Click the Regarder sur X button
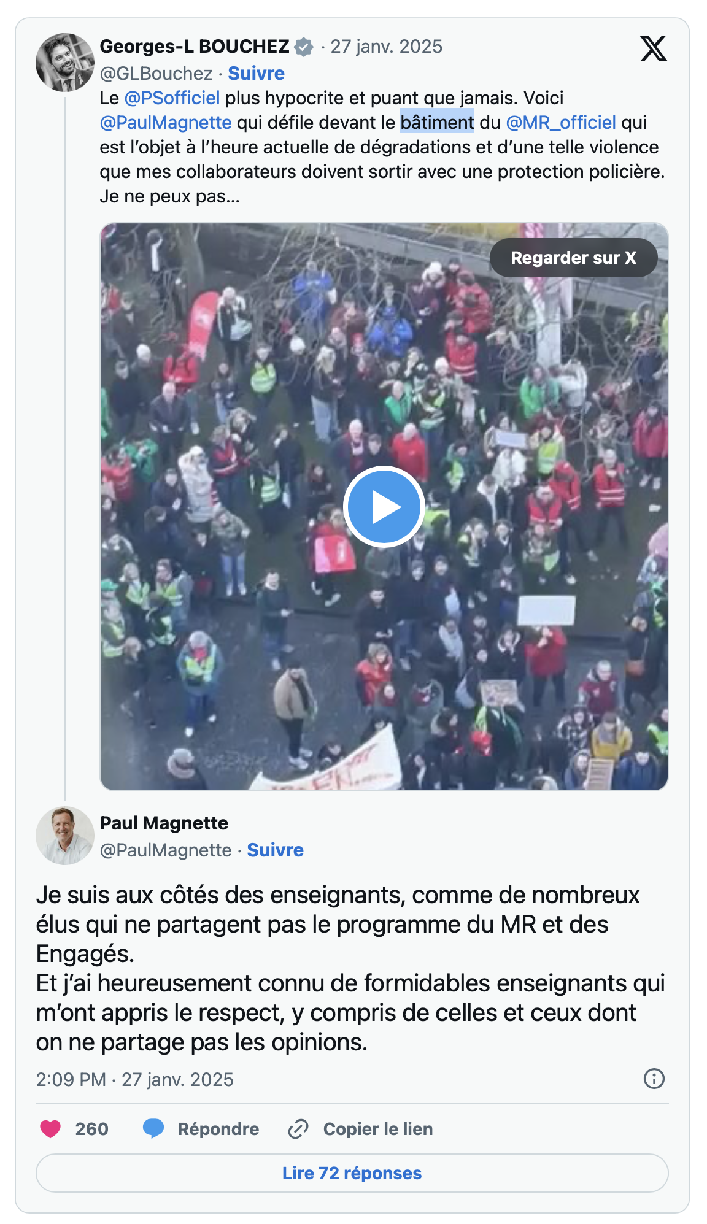This screenshot has height=1224, width=707. click(x=574, y=258)
